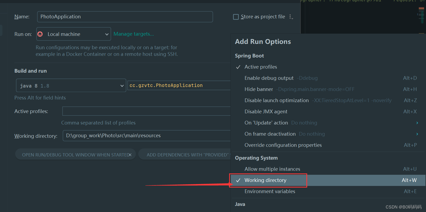Click the Working directory path field
This screenshot has width=426, height=212.
point(147,136)
